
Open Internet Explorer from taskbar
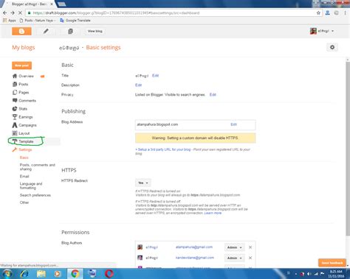pos(24,273)
